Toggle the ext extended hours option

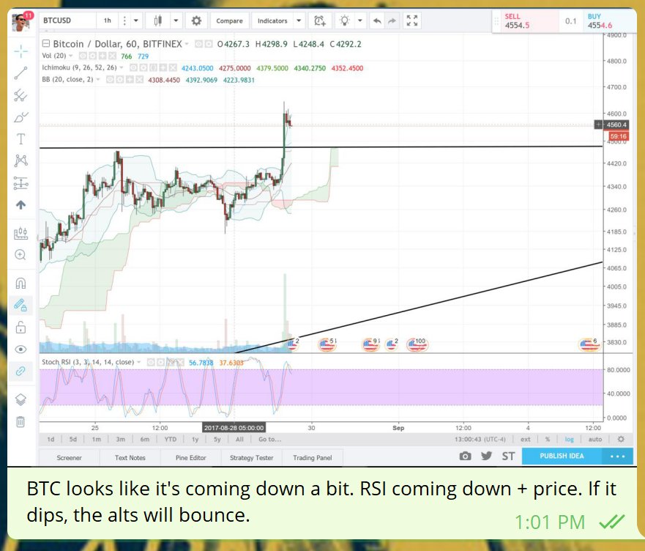[525, 439]
